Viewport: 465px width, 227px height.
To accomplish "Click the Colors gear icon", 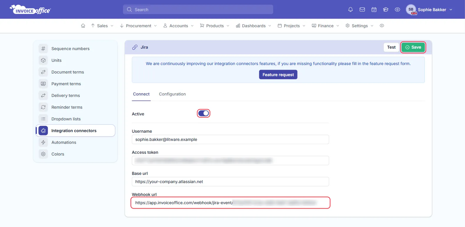I will coord(43,154).
